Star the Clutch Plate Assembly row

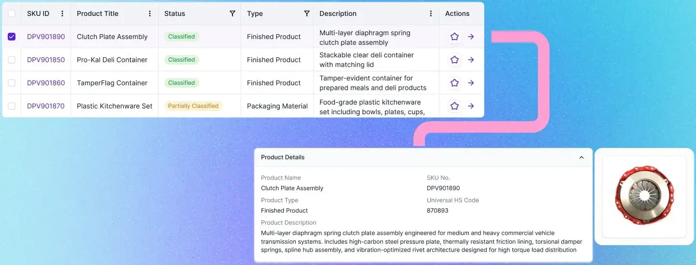pos(454,37)
